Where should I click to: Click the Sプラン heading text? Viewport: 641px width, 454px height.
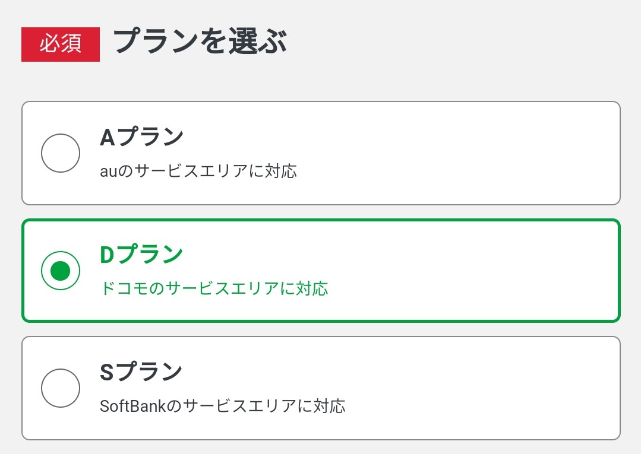(140, 371)
